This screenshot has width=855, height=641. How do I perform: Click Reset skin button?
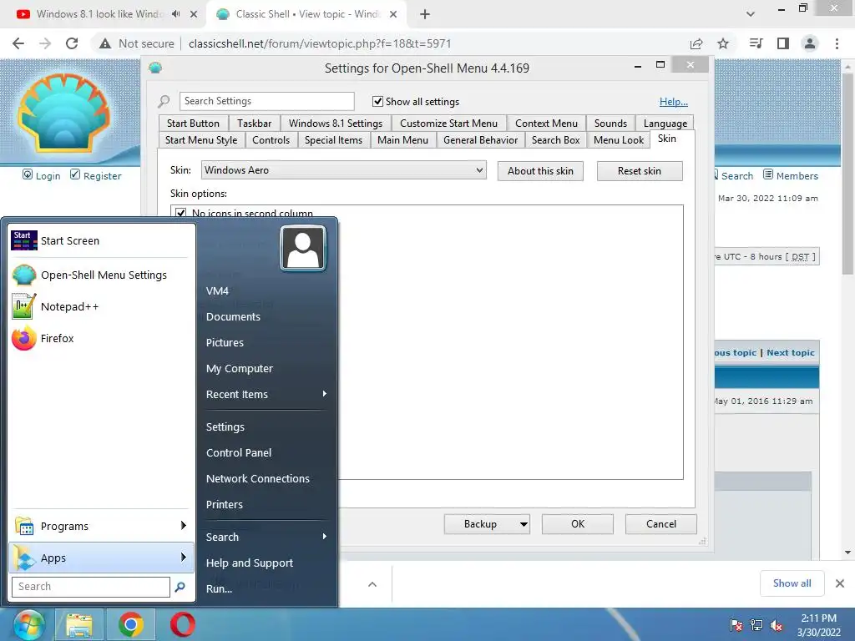pyautogui.click(x=640, y=171)
